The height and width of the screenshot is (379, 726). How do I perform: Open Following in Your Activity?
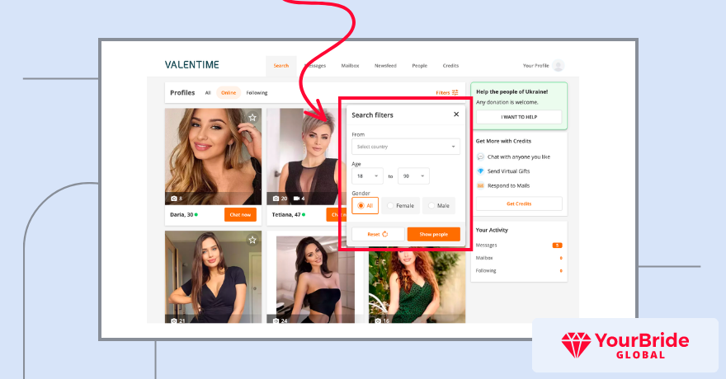coord(486,271)
